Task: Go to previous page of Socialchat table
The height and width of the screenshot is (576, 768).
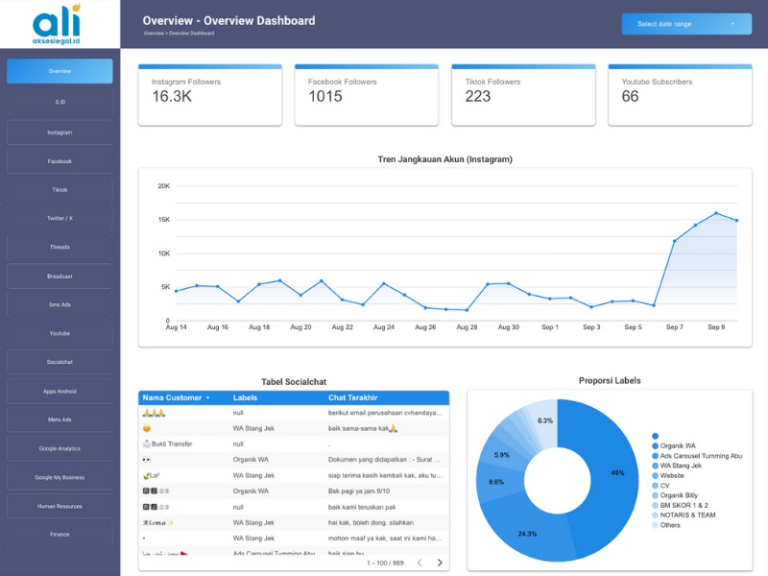Action: tap(420, 563)
